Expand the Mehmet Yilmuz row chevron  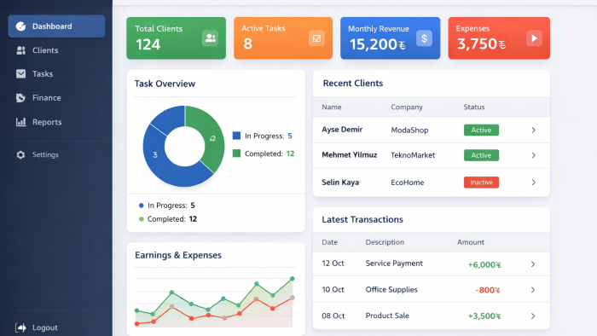pyautogui.click(x=533, y=155)
